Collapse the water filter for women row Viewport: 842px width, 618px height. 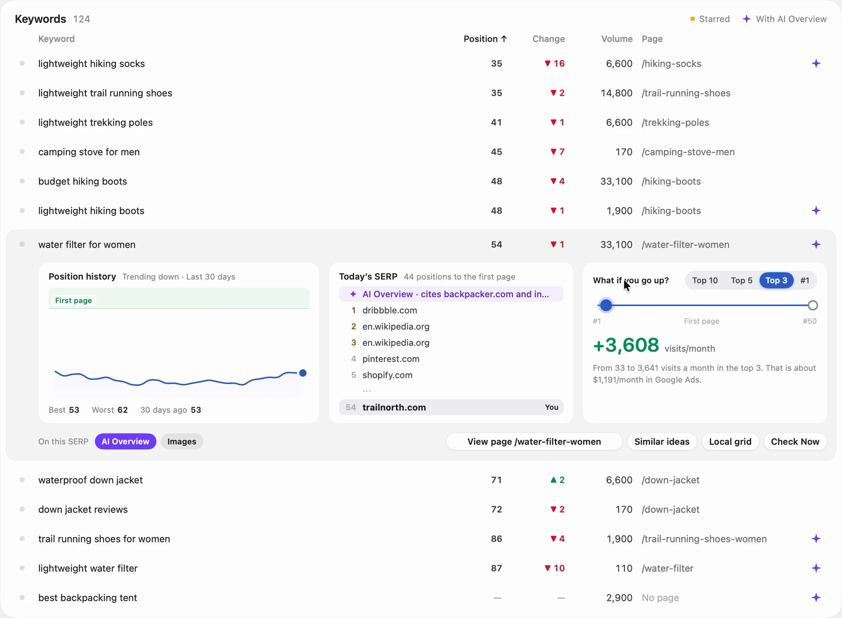click(421, 245)
